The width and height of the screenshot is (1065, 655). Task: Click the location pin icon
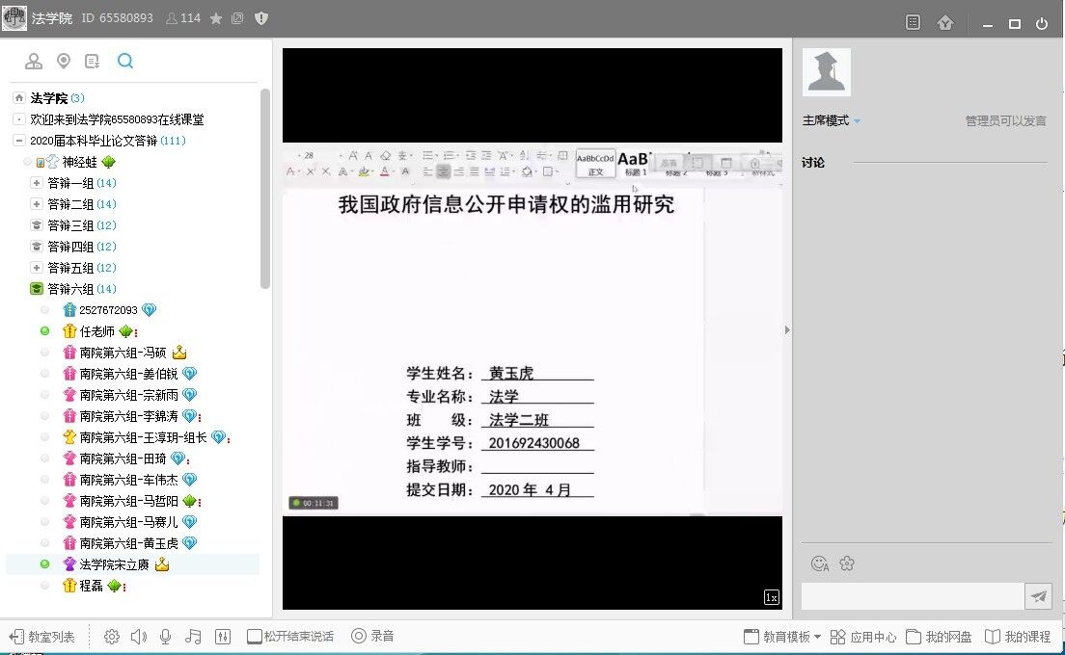coord(64,62)
